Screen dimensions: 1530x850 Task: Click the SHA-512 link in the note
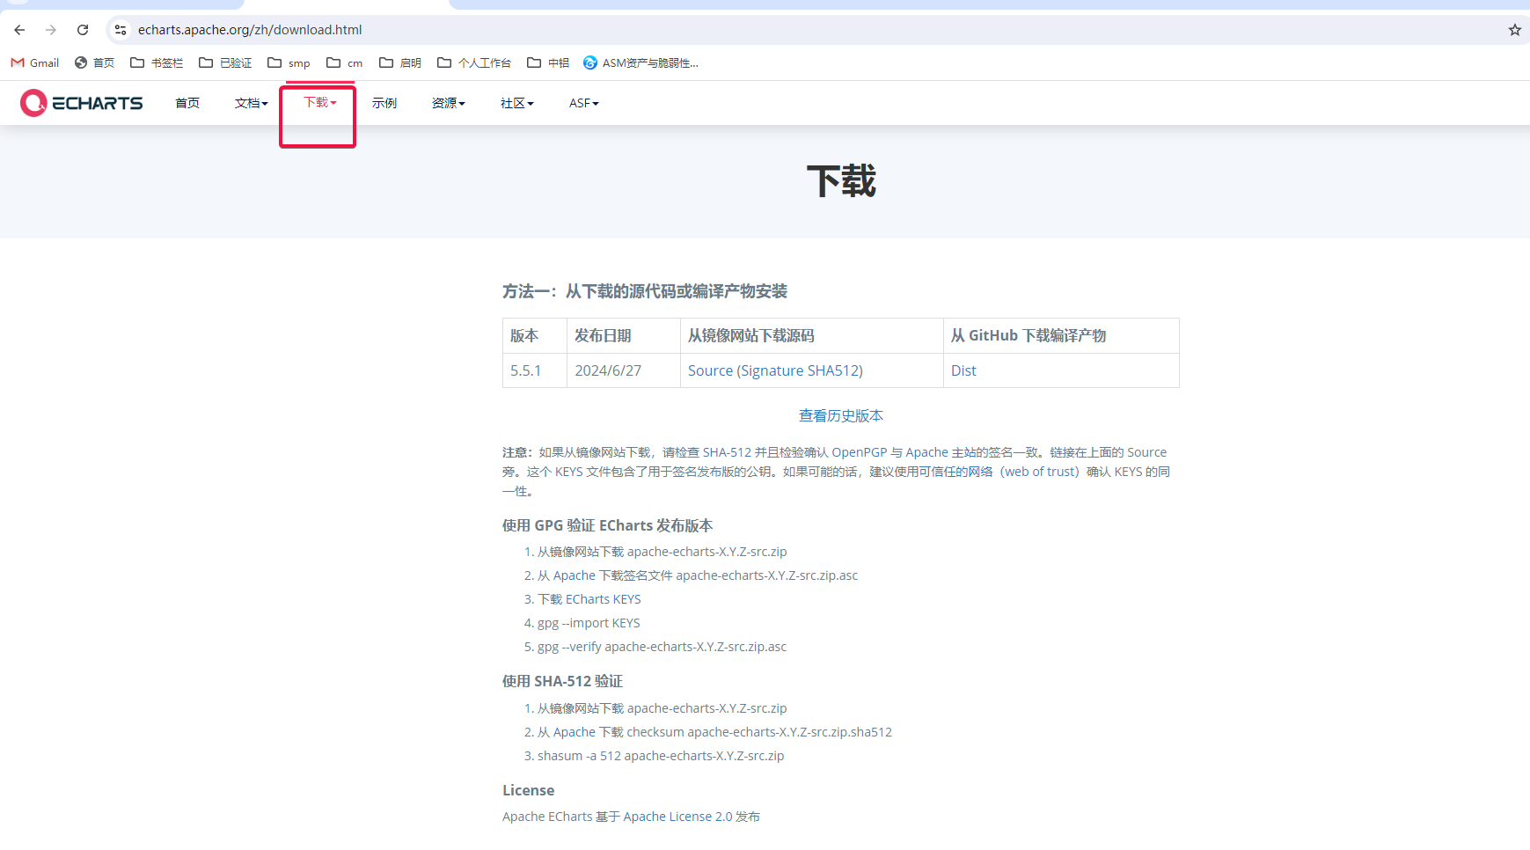point(727,452)
